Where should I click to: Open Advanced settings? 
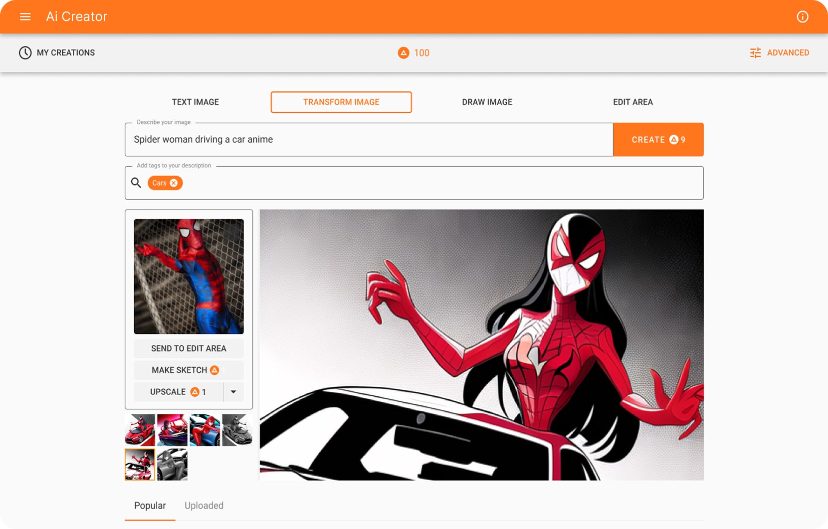(x=779, y=53)
